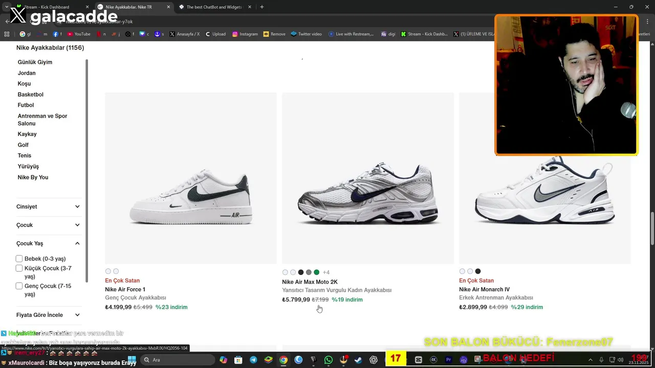This screenshot has width=655, height=368.
Task: Open a new browser tab
Action: [262, 7]
